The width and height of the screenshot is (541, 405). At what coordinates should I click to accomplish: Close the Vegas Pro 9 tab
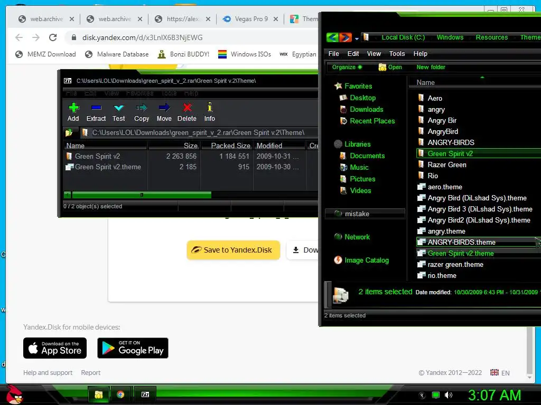[x=276, y=19]
